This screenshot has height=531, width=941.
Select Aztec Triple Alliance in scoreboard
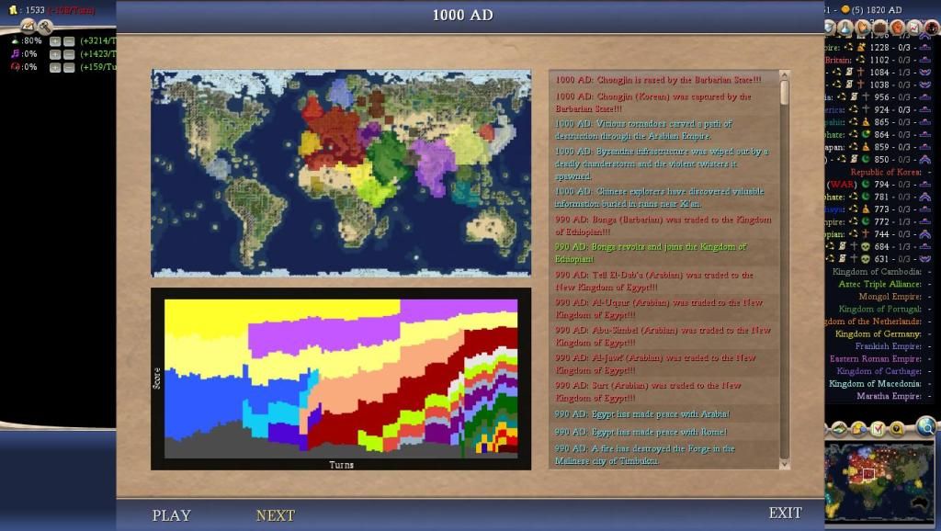(x=879, y=284)
